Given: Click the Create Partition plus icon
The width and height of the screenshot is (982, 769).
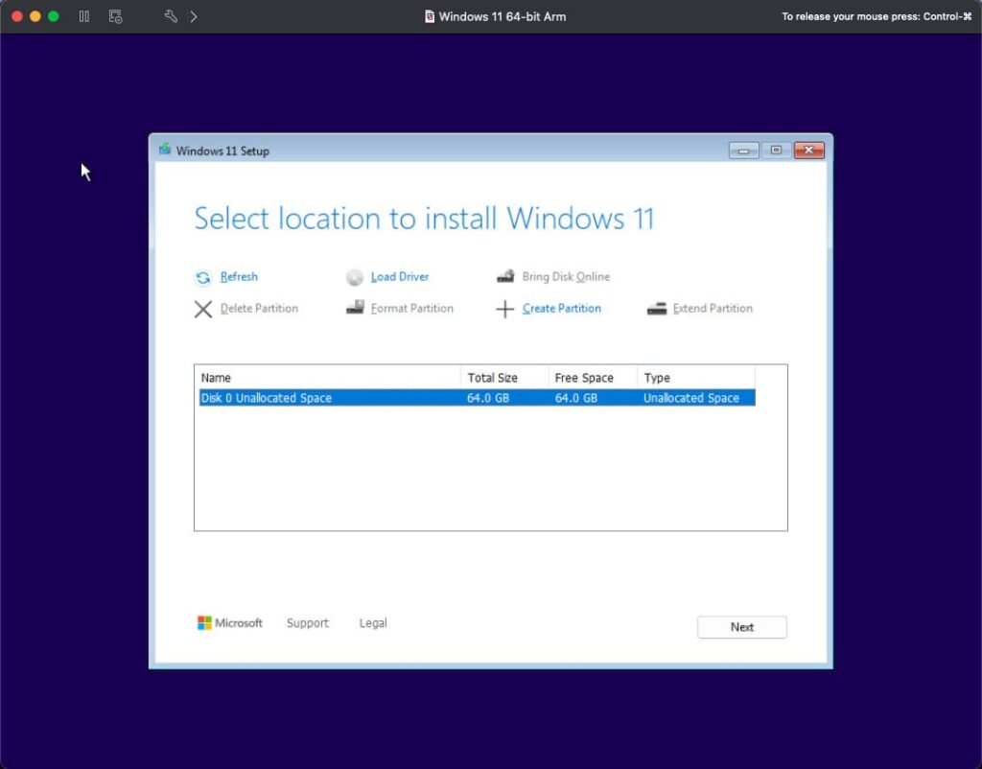Looking at the screenshot, I should coord(505,309).
